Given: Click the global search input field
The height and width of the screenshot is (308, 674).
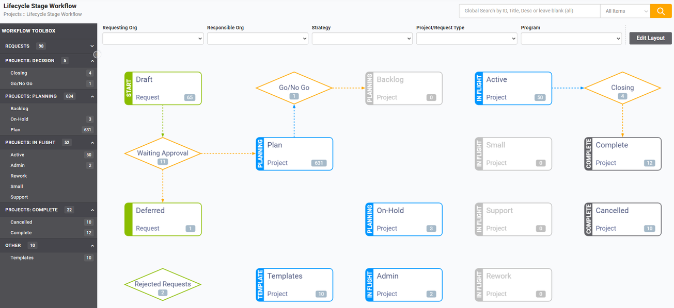Looking at the screenshot, I should [529, 10].
